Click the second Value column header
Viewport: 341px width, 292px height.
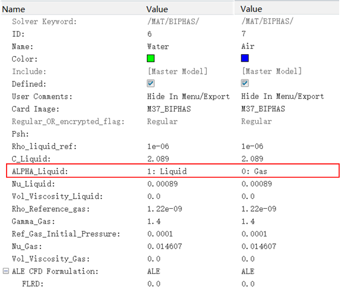pos(251,9)
